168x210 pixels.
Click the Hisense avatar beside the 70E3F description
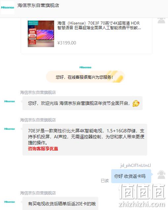coord(10,129)
